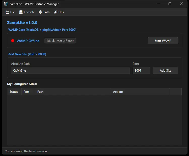Sort table by Port column header
The height and width of the screenshot is (156, 189).
click(28, 92)
